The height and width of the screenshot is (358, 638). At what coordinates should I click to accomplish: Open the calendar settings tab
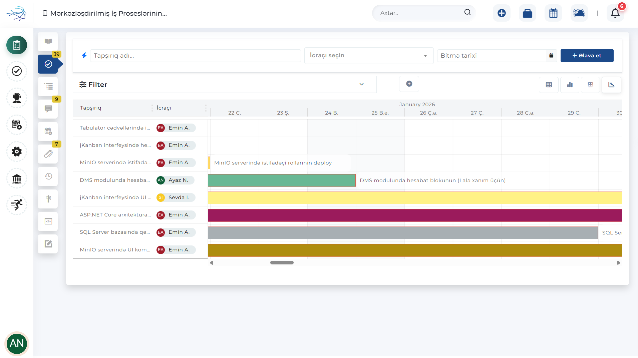point(48,132)
